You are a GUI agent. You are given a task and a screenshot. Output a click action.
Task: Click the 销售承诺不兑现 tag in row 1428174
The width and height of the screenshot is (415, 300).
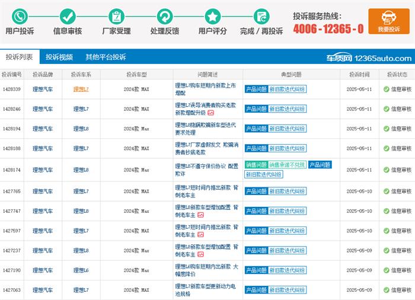[288, 165]
